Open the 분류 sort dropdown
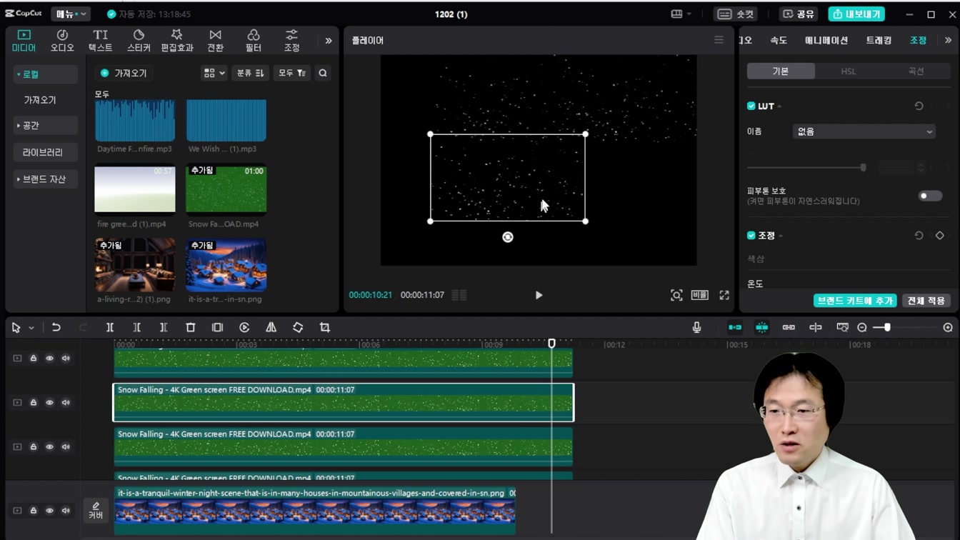Image resolution: width=960 pixels, height=540 pixels. [x=250, y=73]
